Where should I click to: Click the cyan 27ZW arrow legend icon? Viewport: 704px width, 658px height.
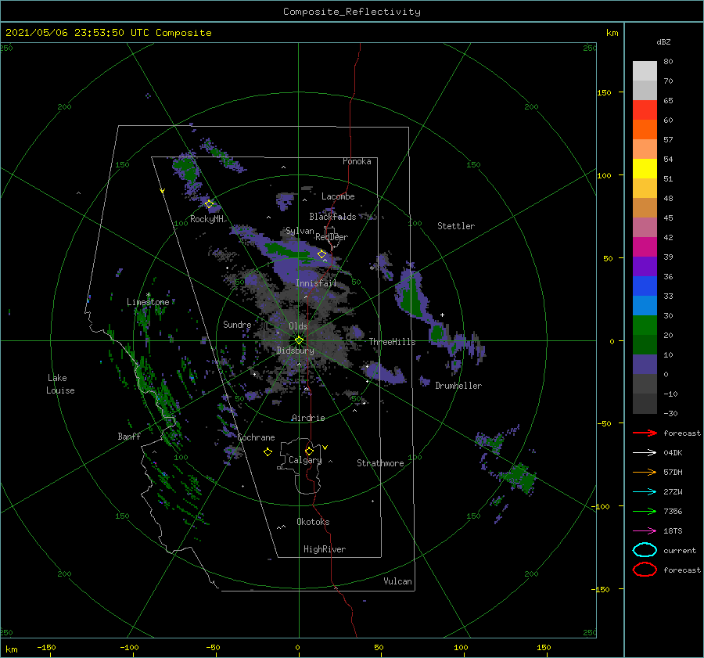pos(645,492)
